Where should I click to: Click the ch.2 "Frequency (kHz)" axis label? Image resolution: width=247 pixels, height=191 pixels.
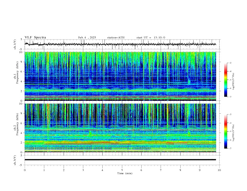[x=17, y=124]
